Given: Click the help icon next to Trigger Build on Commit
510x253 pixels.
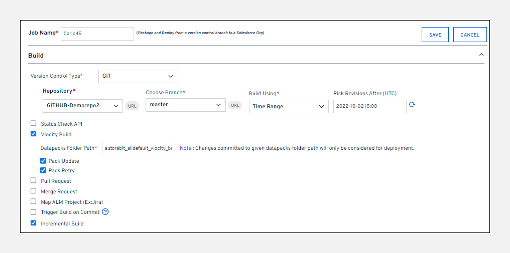Looking at the screenshot, I should (x=105, y=212).
